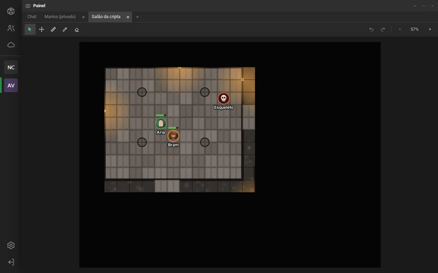Redo the last action

pyautogui.click(x=383, y=29)
